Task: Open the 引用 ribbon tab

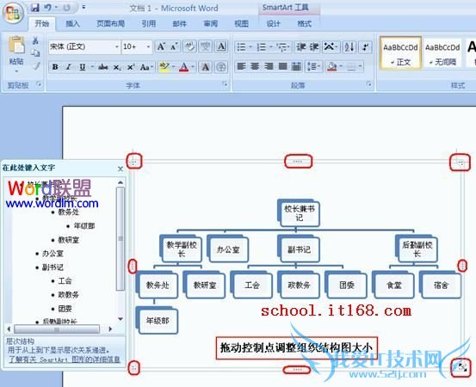Action: (149, 24)
